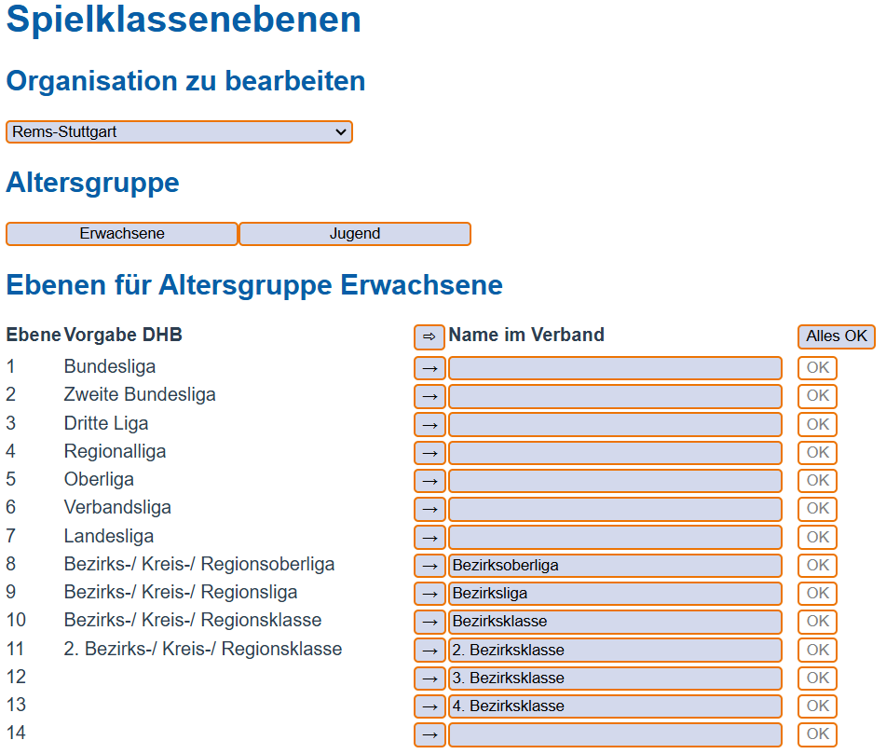
Task: Confirm Bezirksoberliga row with OK button
Action: coord(817,565)
